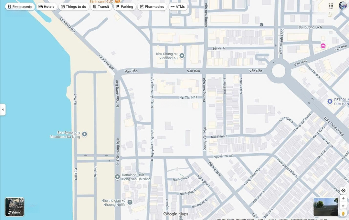Filter the map by Hotels
The height and width of the screenshot is (220, 349).
click(x=47, y=6)
